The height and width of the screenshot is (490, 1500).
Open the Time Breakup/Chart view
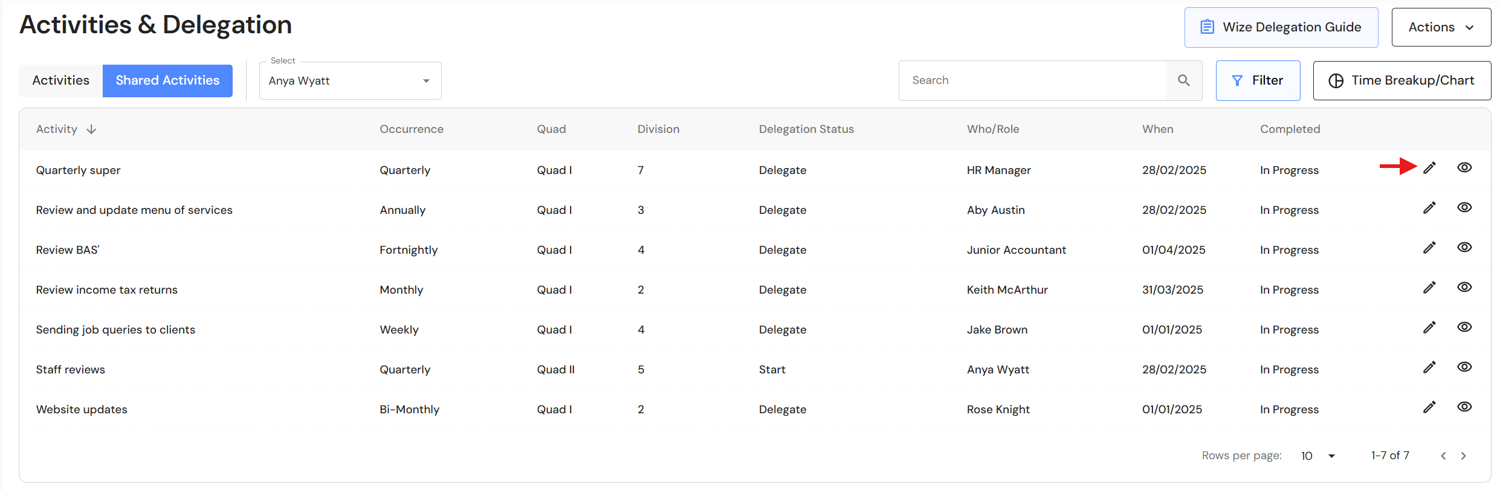point(1401,81)
